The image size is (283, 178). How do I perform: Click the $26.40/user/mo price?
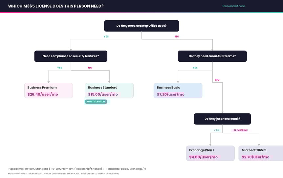(x=43, y=94)
